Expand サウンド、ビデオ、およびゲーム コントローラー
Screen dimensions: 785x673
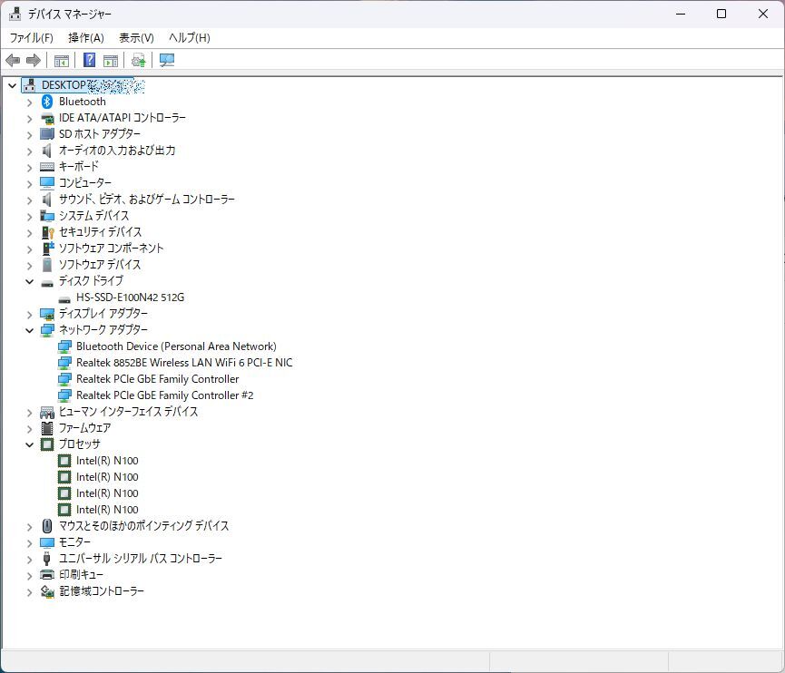tap(30, 200)
